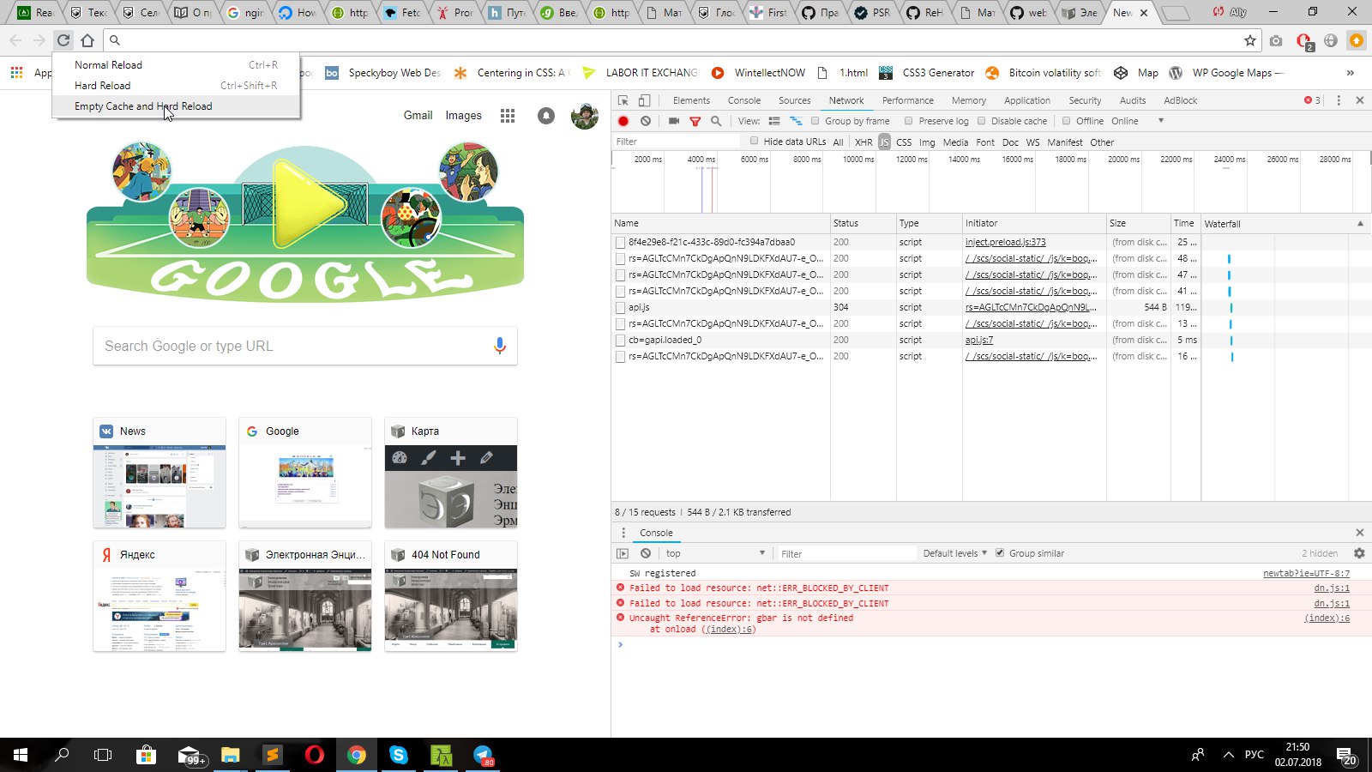Tick the Offline checkbox
The image size is (1372, 772).
pos(1067,121)
